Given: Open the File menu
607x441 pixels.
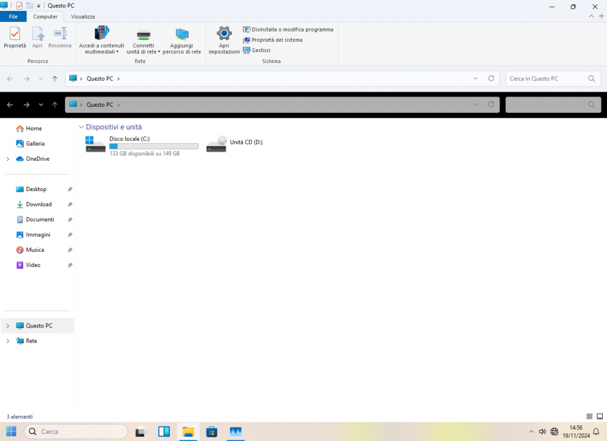Looking at the screenshot, I should click(13, 16).
